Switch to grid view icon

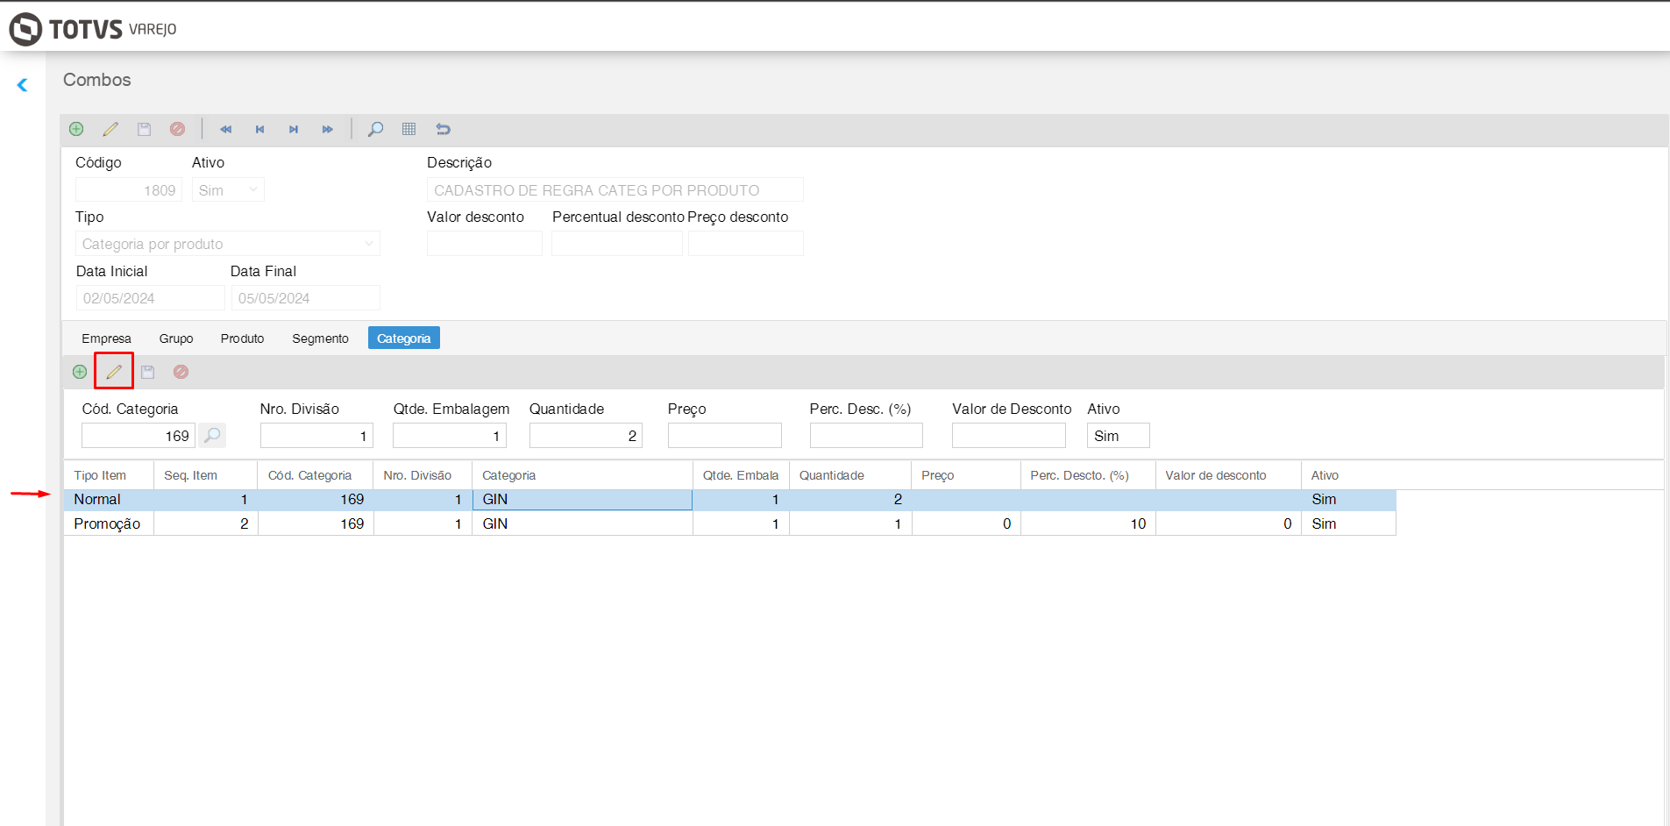[409, 129]
